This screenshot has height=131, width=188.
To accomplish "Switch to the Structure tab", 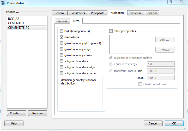I will click(x=136, y=13).
